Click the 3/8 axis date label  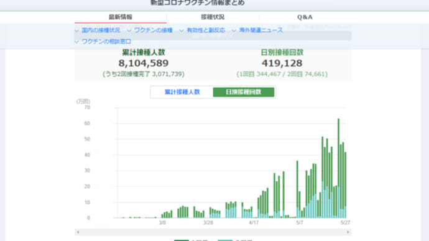[x=162, y=223]
